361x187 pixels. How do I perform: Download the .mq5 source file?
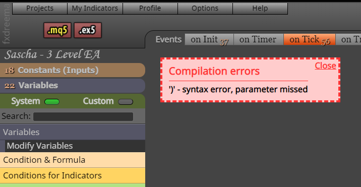click(x=57, y=30)
